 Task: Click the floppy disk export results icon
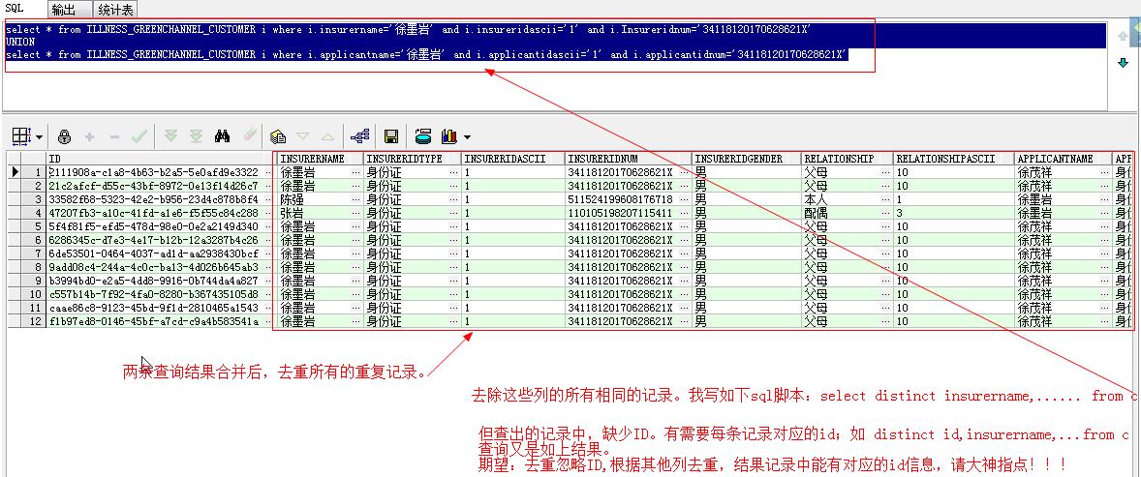pyautogui.click(x=390, y=136)
